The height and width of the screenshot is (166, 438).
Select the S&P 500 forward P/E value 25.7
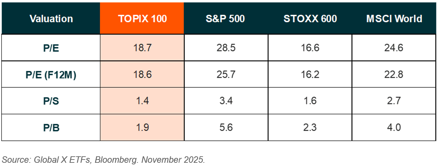(x=225, y=74)
